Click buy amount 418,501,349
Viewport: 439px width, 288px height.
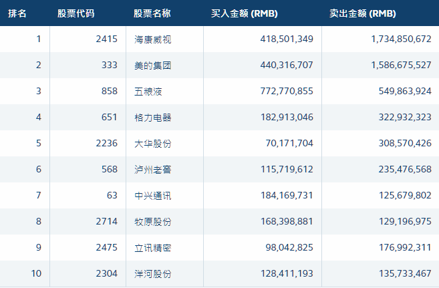point(287,39)
